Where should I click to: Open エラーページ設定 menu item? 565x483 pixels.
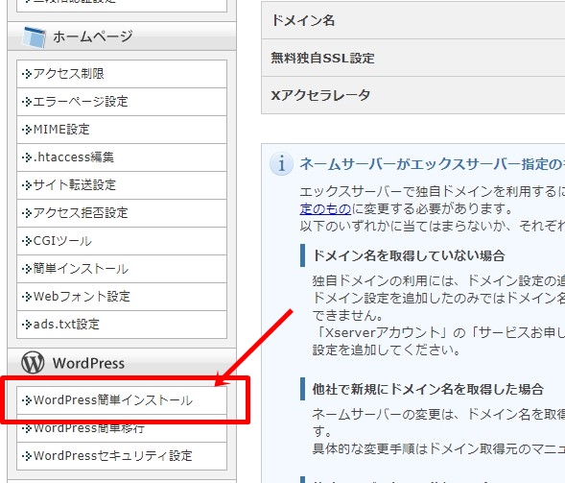(x=122, y=102)
